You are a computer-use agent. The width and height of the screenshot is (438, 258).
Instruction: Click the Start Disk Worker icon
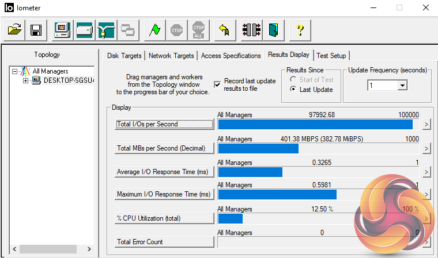click(84, 30)
